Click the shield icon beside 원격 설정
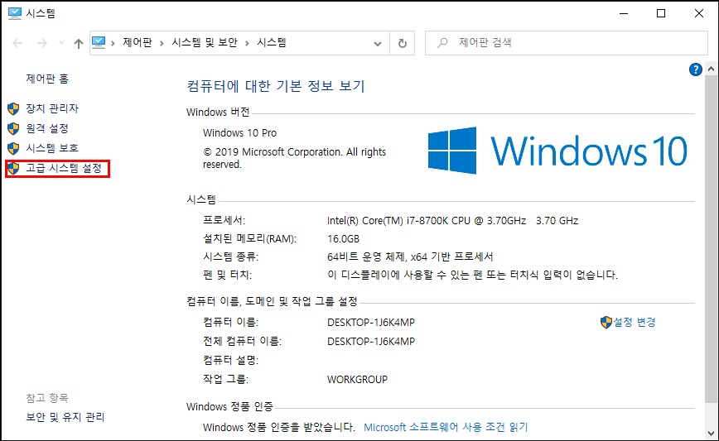The height and width of the screenshot is (441, 719). point(13,129)
